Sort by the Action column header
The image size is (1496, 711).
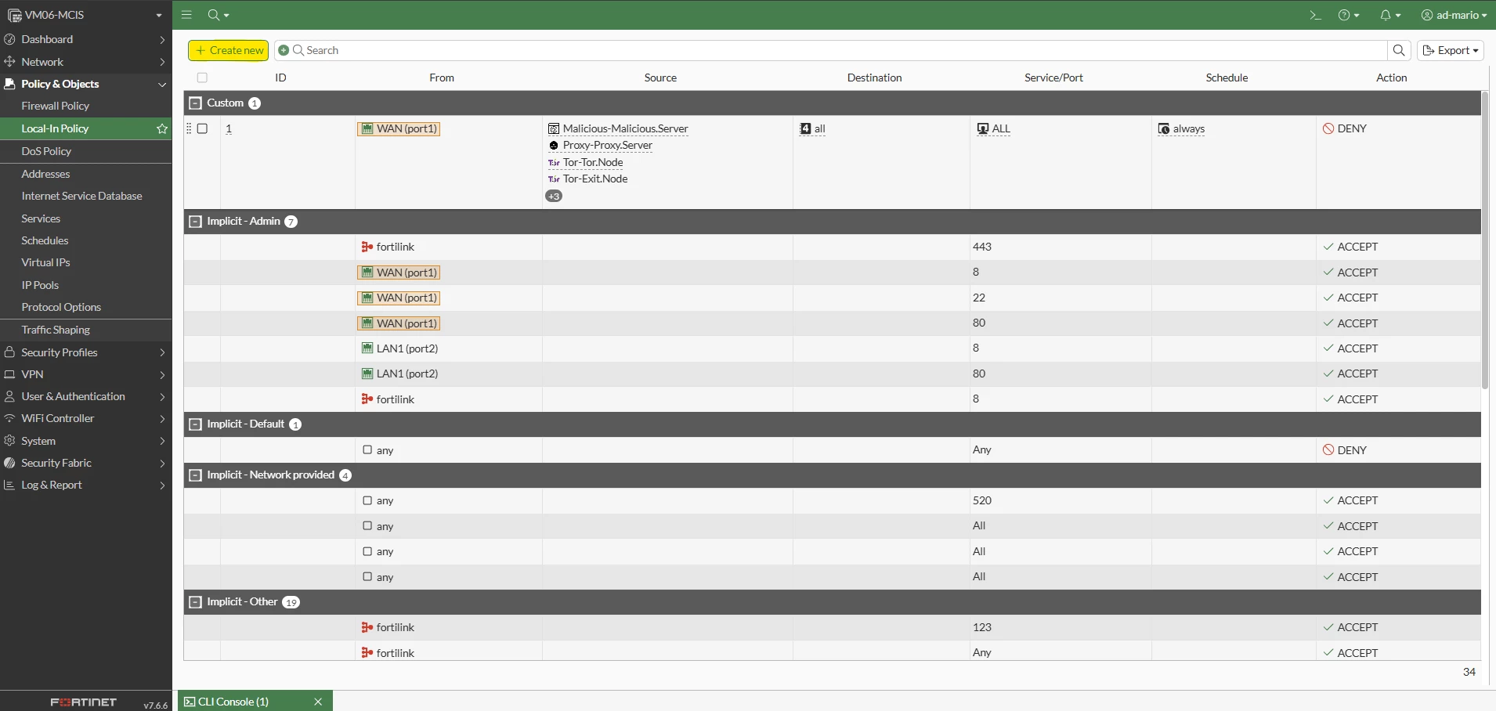1391,78
